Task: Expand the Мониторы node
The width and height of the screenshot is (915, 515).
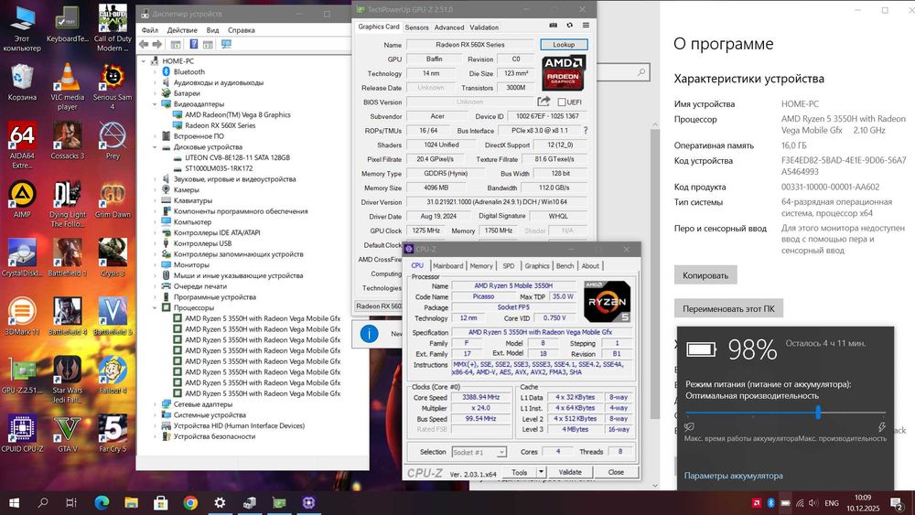Action: [155, 264]
